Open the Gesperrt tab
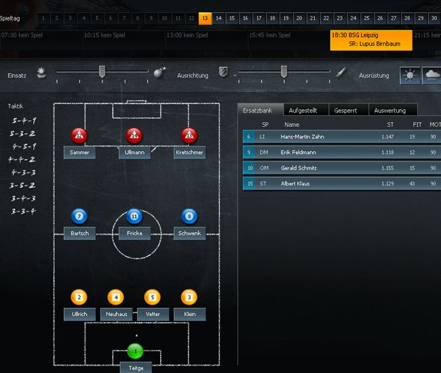441x373 pixels. [x=348, y=110]
